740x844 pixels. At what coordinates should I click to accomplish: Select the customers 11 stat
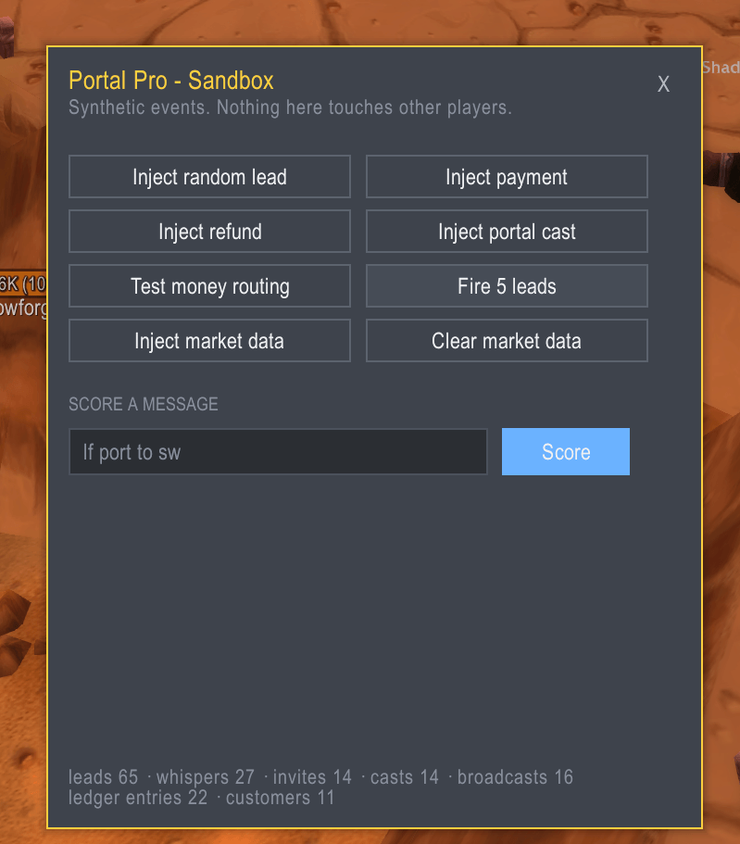(x=280, y=798)
